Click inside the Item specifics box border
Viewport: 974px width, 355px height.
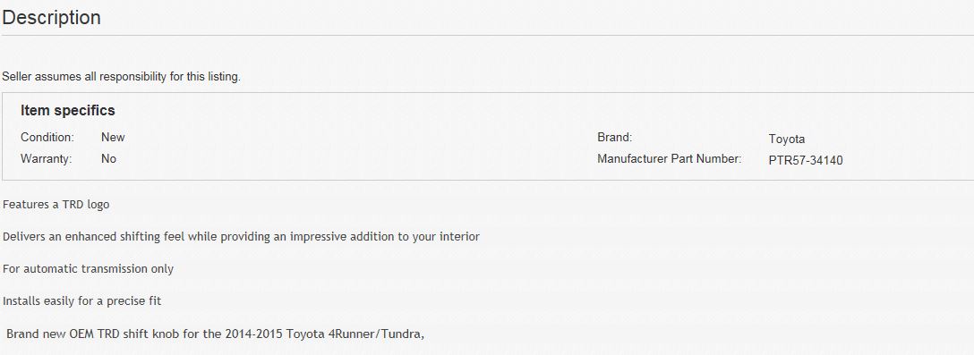pos(488,137)
